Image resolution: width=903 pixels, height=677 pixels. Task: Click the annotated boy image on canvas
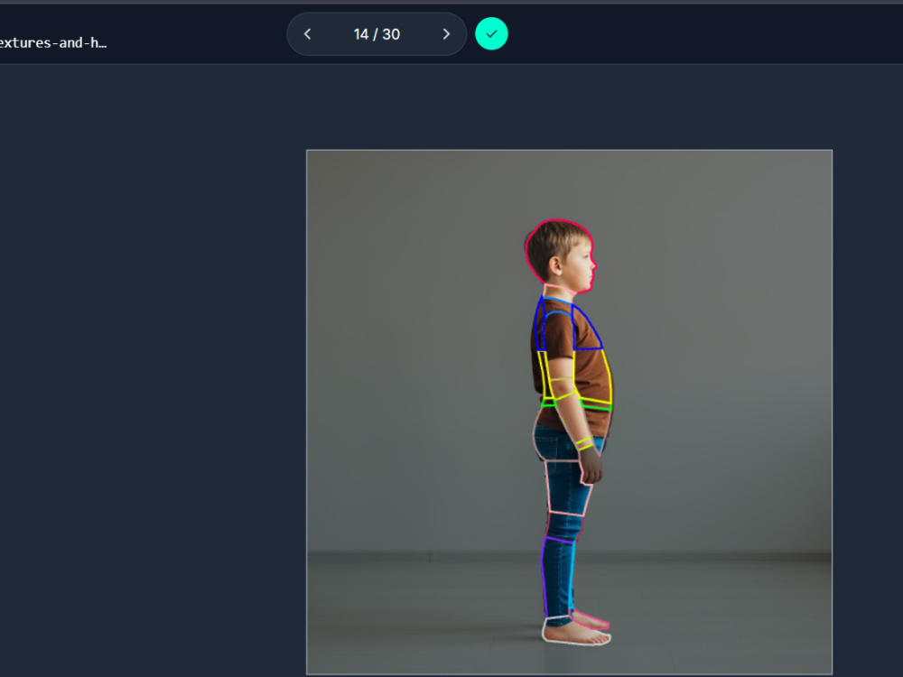569,412
